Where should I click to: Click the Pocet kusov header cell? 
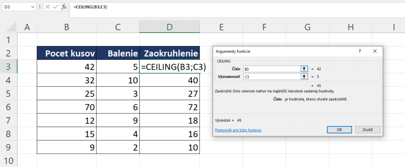(x=66, y=53)
